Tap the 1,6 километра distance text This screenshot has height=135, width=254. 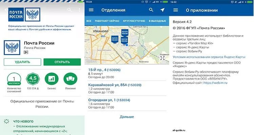99,104
